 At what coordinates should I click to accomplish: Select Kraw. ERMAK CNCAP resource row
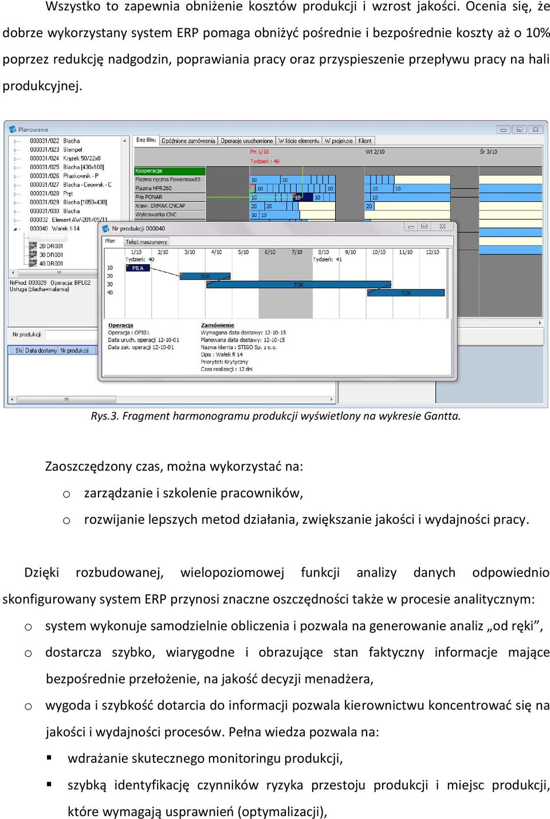point(169,206)
